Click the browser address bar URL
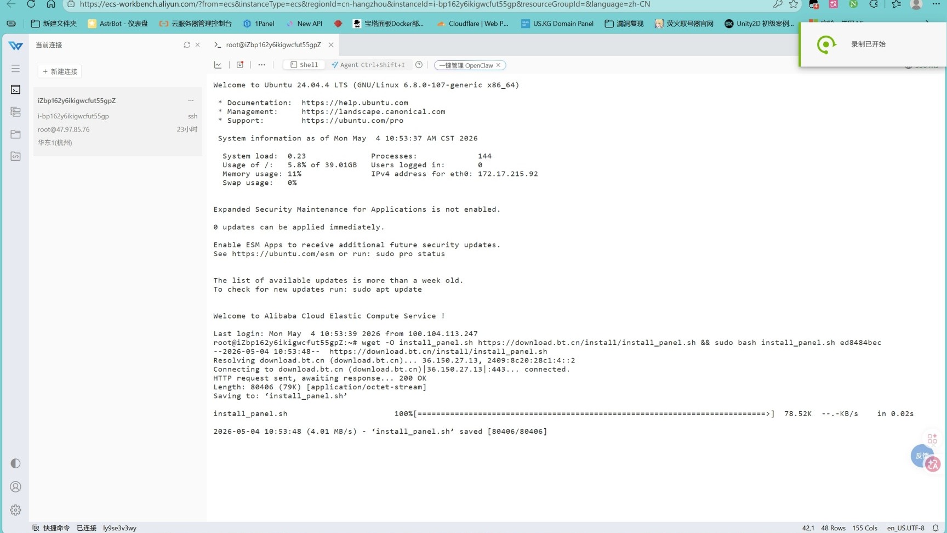 [365, 4]
